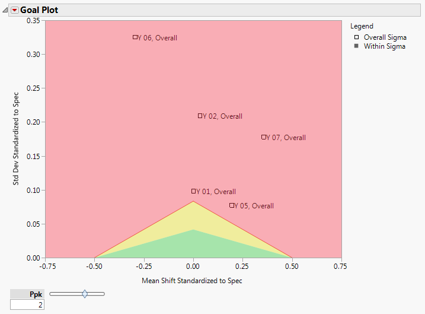The image size is (425, 314).
Task: Click the Std Dev Standardized to Spec axis label
Action: click(17, 138)
